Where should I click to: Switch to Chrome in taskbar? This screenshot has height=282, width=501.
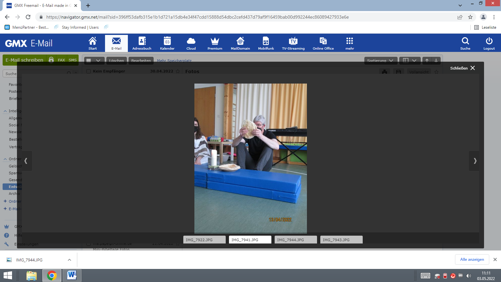coord(52,275)
